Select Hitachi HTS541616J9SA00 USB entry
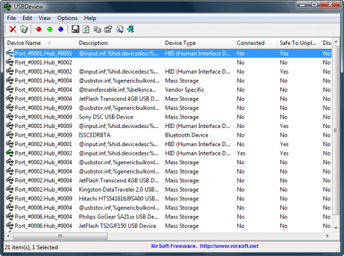The image size is (344, 256). (x=119, y=199)
